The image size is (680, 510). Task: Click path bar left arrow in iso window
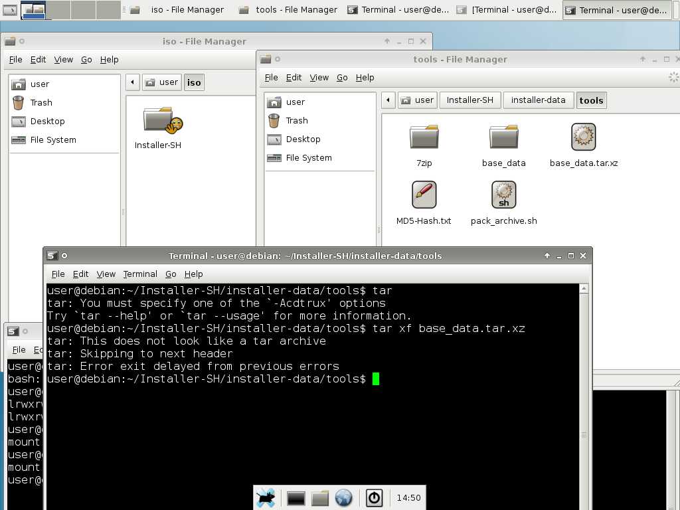pos(132,82)
